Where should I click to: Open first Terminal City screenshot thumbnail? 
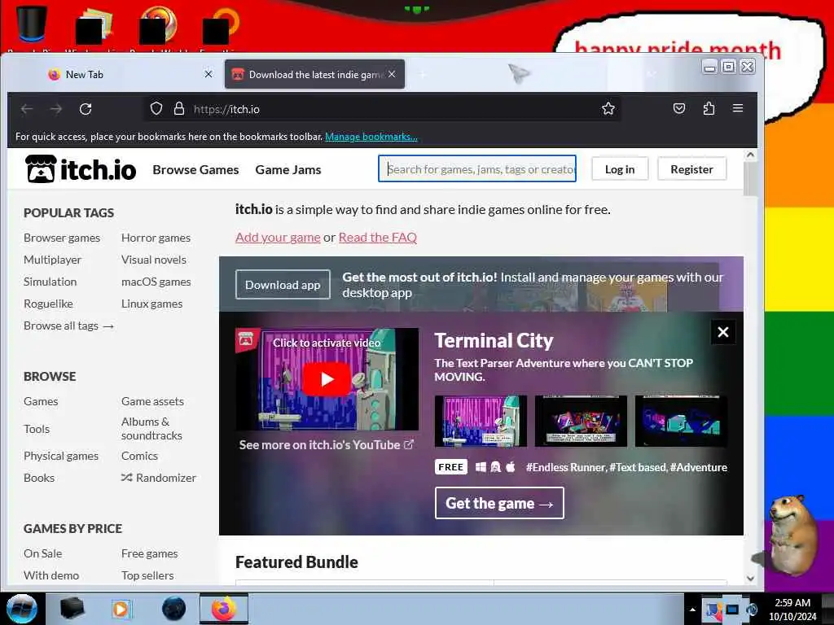481,421
